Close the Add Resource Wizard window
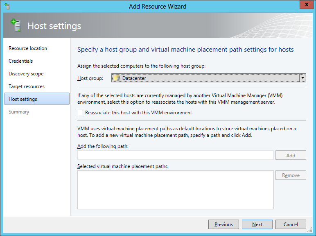 click(307, 5)
